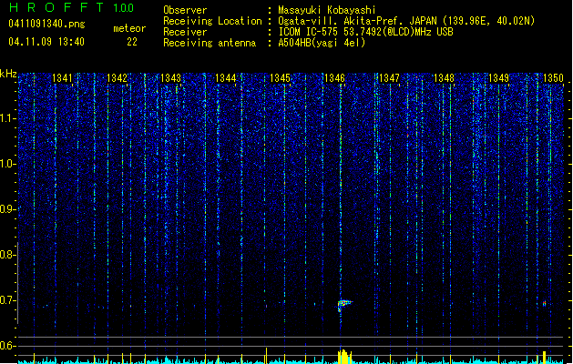Select the location text Ogata-vill. Akita-Pref. JAPAN
Image resolution: width=573 pixels, height=364 pixels.
point(357,21)
